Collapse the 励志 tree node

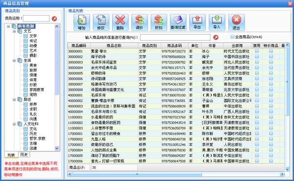pos(14,99)
